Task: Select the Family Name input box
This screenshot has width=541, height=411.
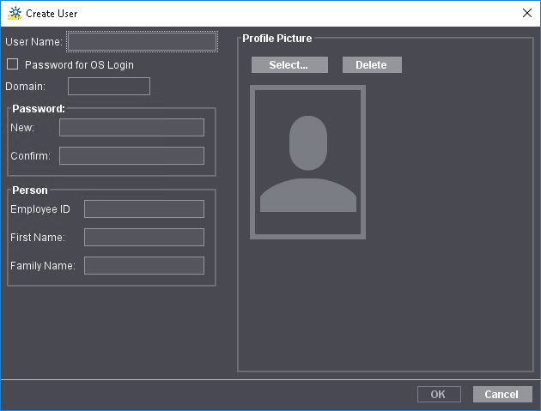Action: (x=143, y=266)
